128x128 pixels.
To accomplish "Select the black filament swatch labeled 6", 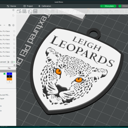I will tap(9, 76).
